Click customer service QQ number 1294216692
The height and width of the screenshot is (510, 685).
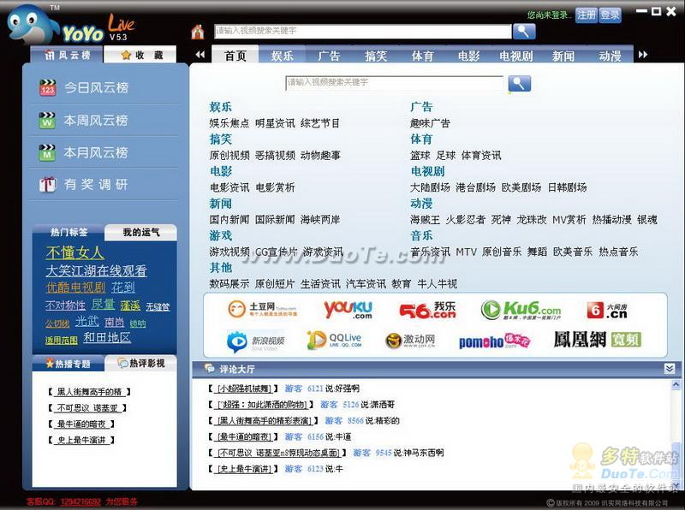(x=80, y=501)
